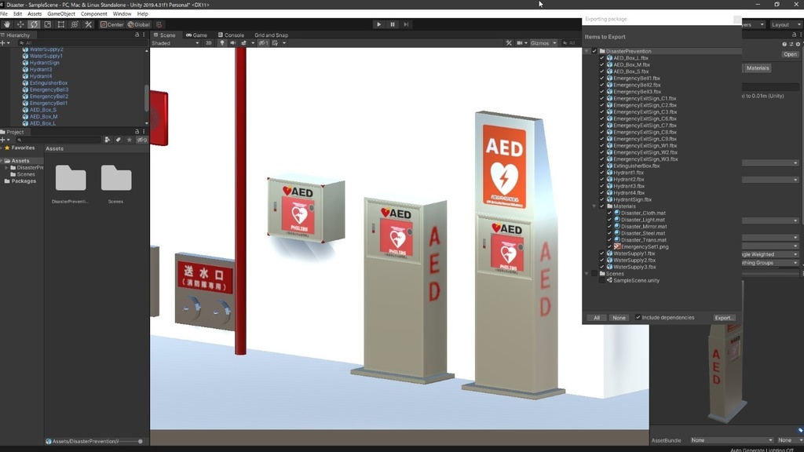Select the Hand tool in the toolbar

[x=7, y=24]
